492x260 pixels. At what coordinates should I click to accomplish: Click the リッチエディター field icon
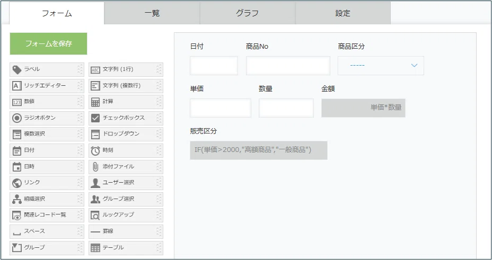[x=17, y=86]
